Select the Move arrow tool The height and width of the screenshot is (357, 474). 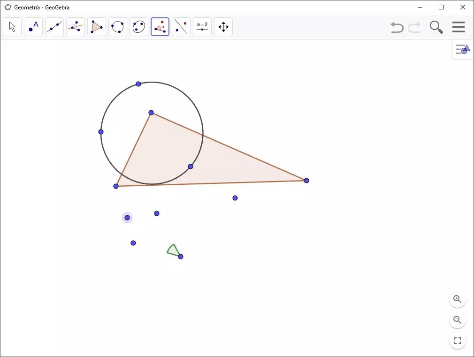click(x=12, y=27)
